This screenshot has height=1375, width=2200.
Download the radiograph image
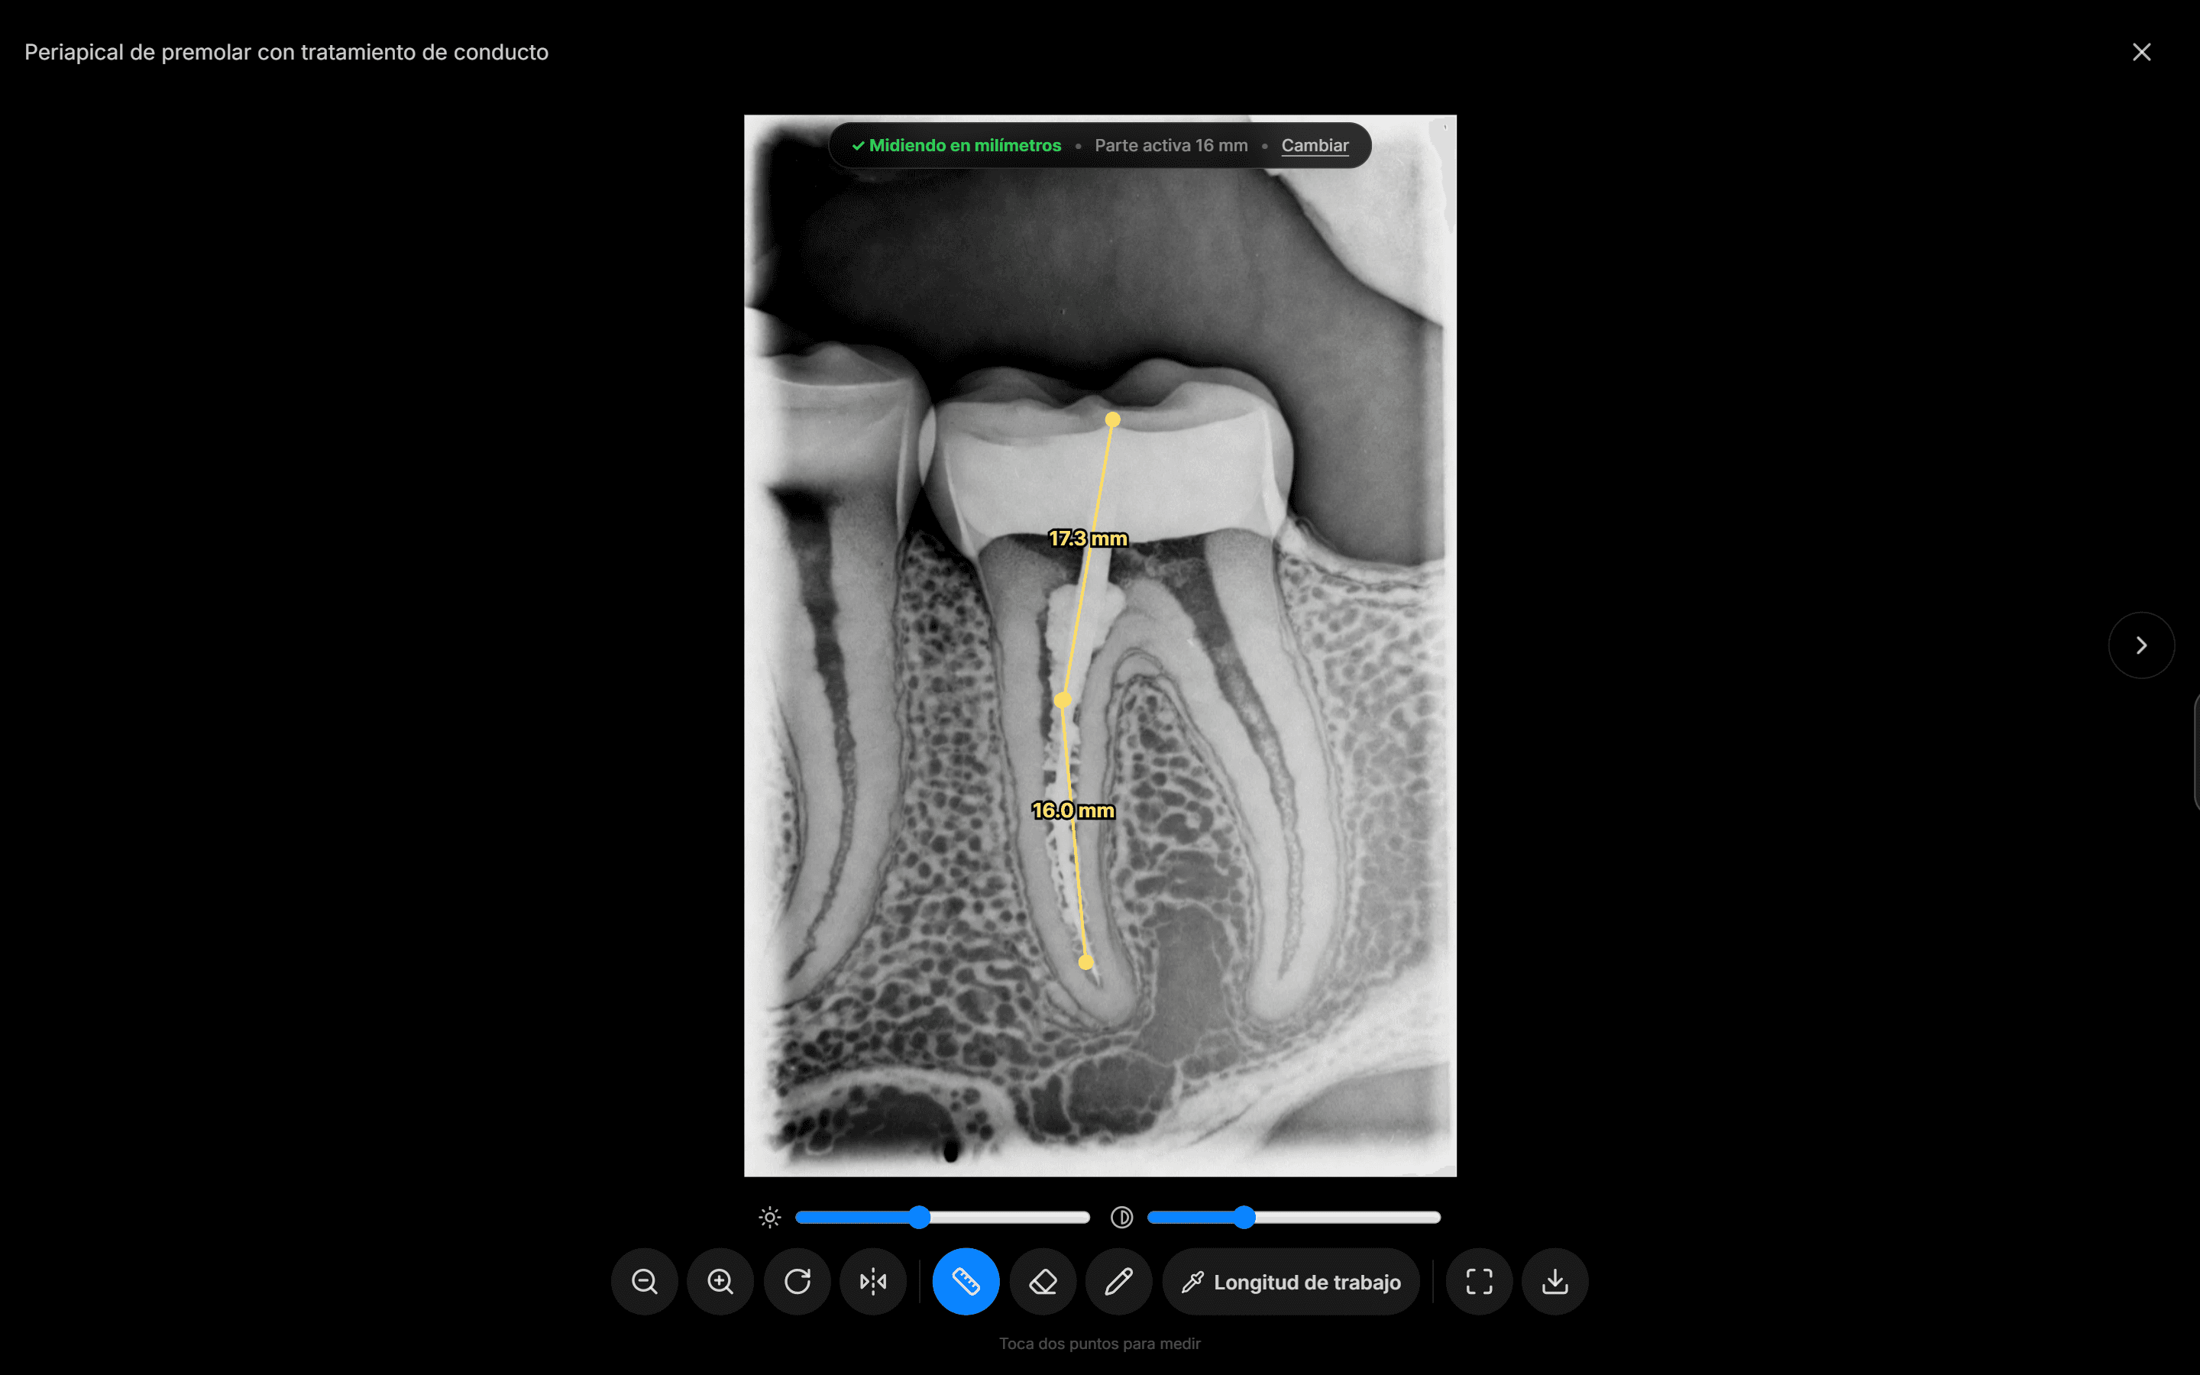[1555, 1281]
